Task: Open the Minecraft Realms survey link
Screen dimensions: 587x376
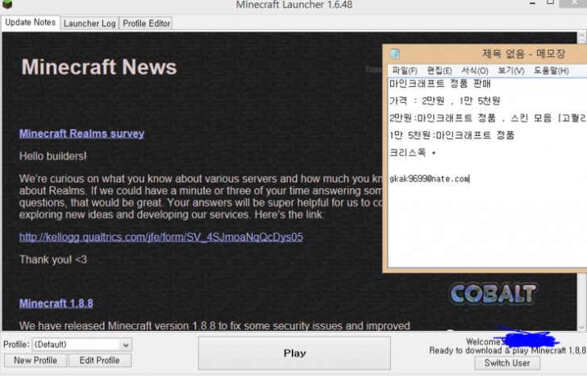Action: pyautogui.click(x=81, y=134)
